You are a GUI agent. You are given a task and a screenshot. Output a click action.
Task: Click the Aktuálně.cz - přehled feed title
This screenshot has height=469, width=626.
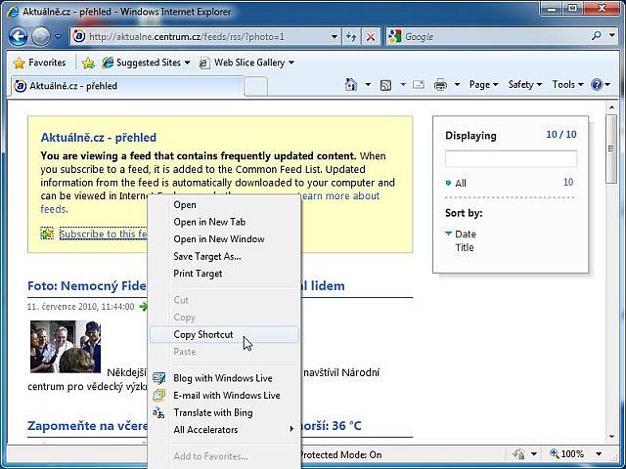99,138
